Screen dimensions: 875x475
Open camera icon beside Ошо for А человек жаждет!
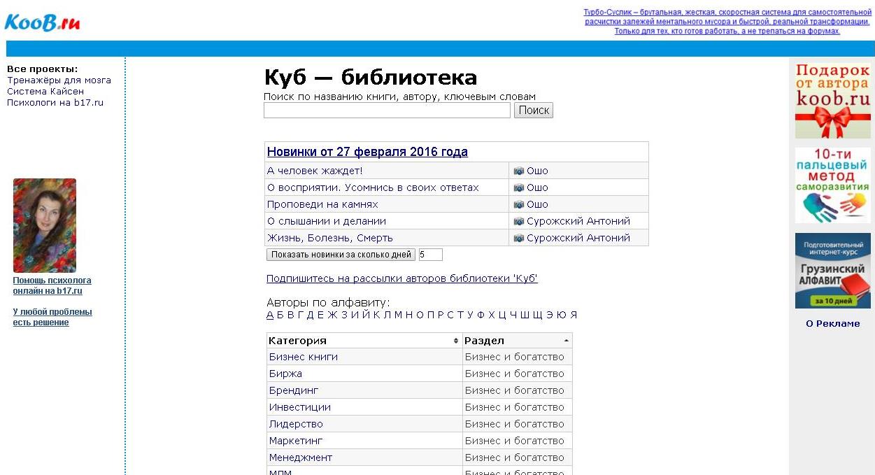pos(519,171)
